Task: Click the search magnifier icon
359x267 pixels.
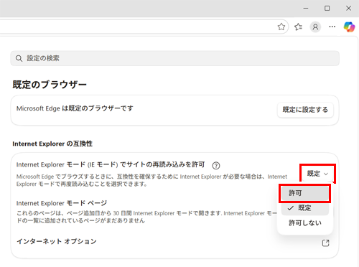Action: (19, 58)
